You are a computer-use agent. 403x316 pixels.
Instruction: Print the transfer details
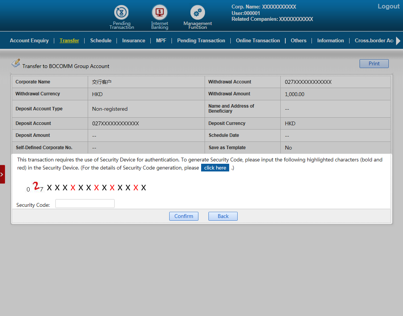[374, 63]
